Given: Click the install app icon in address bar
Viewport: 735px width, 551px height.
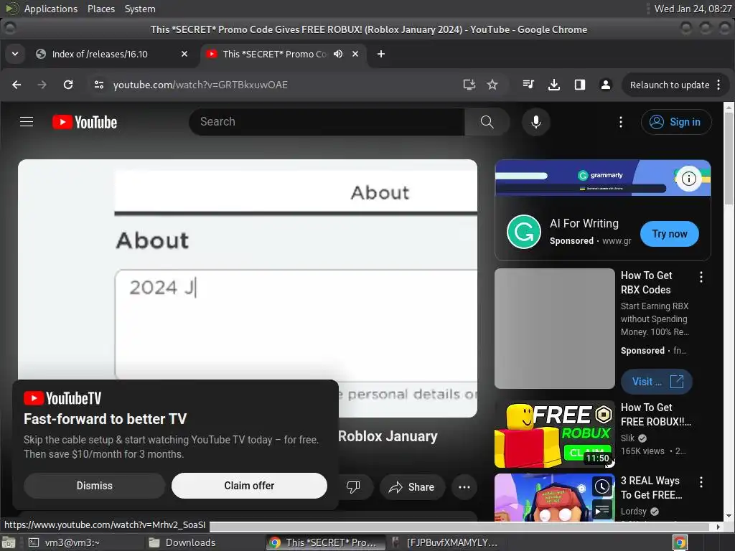Looking at the screenshot, I should pyautogui.click(x=469, y=85).
